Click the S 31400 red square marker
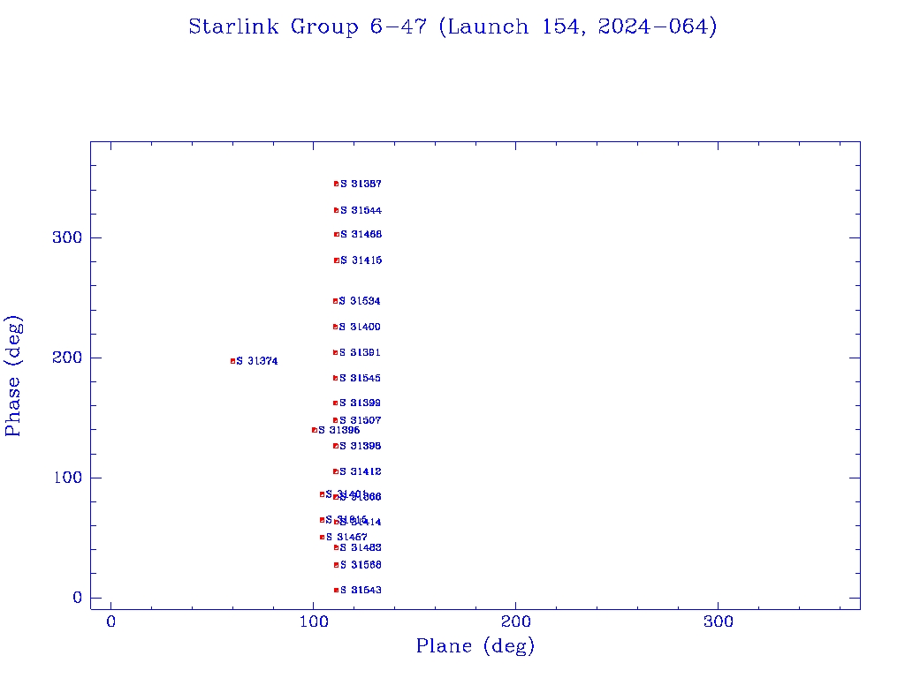Viewport: 905px width, 678px height. click(x=335, y=327)
